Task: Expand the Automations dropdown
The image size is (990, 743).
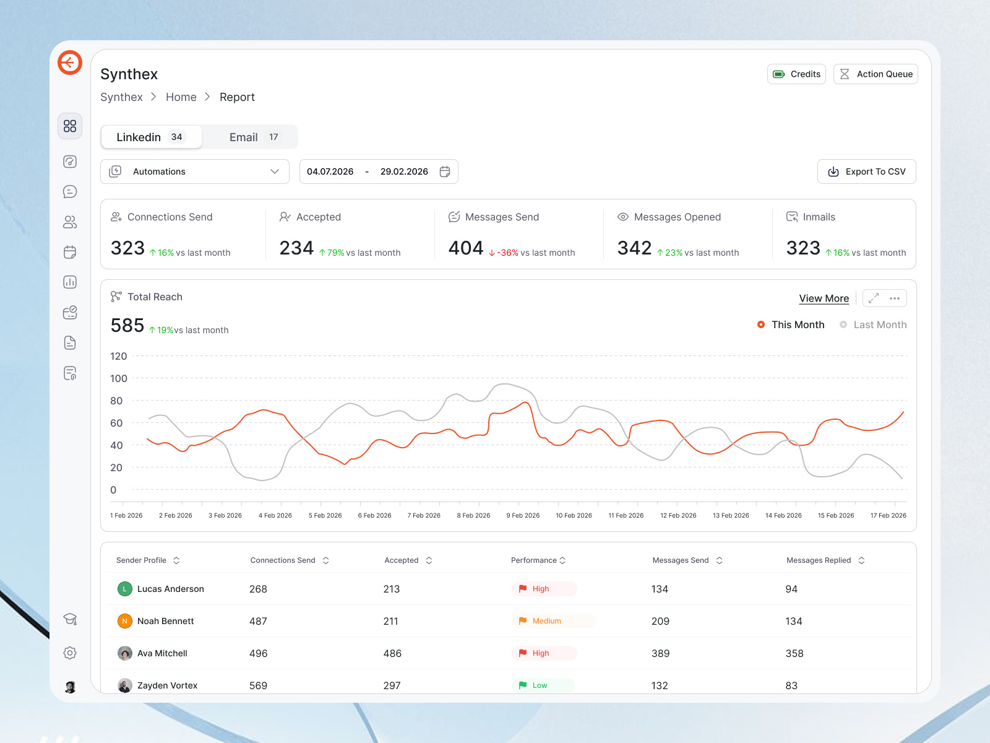Action: tap(194, 172)
